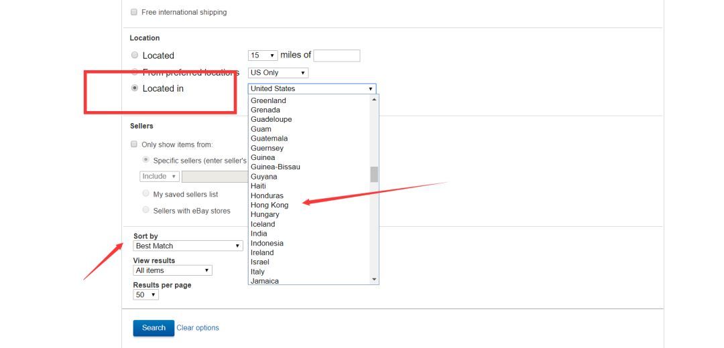Open the 15 miles distance dropdown
Viewport: 724px width, 348px height.
coord(263,56)
